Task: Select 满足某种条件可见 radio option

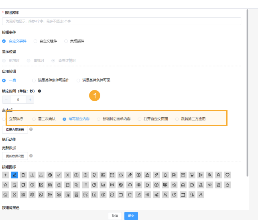Action: [93, 80]
